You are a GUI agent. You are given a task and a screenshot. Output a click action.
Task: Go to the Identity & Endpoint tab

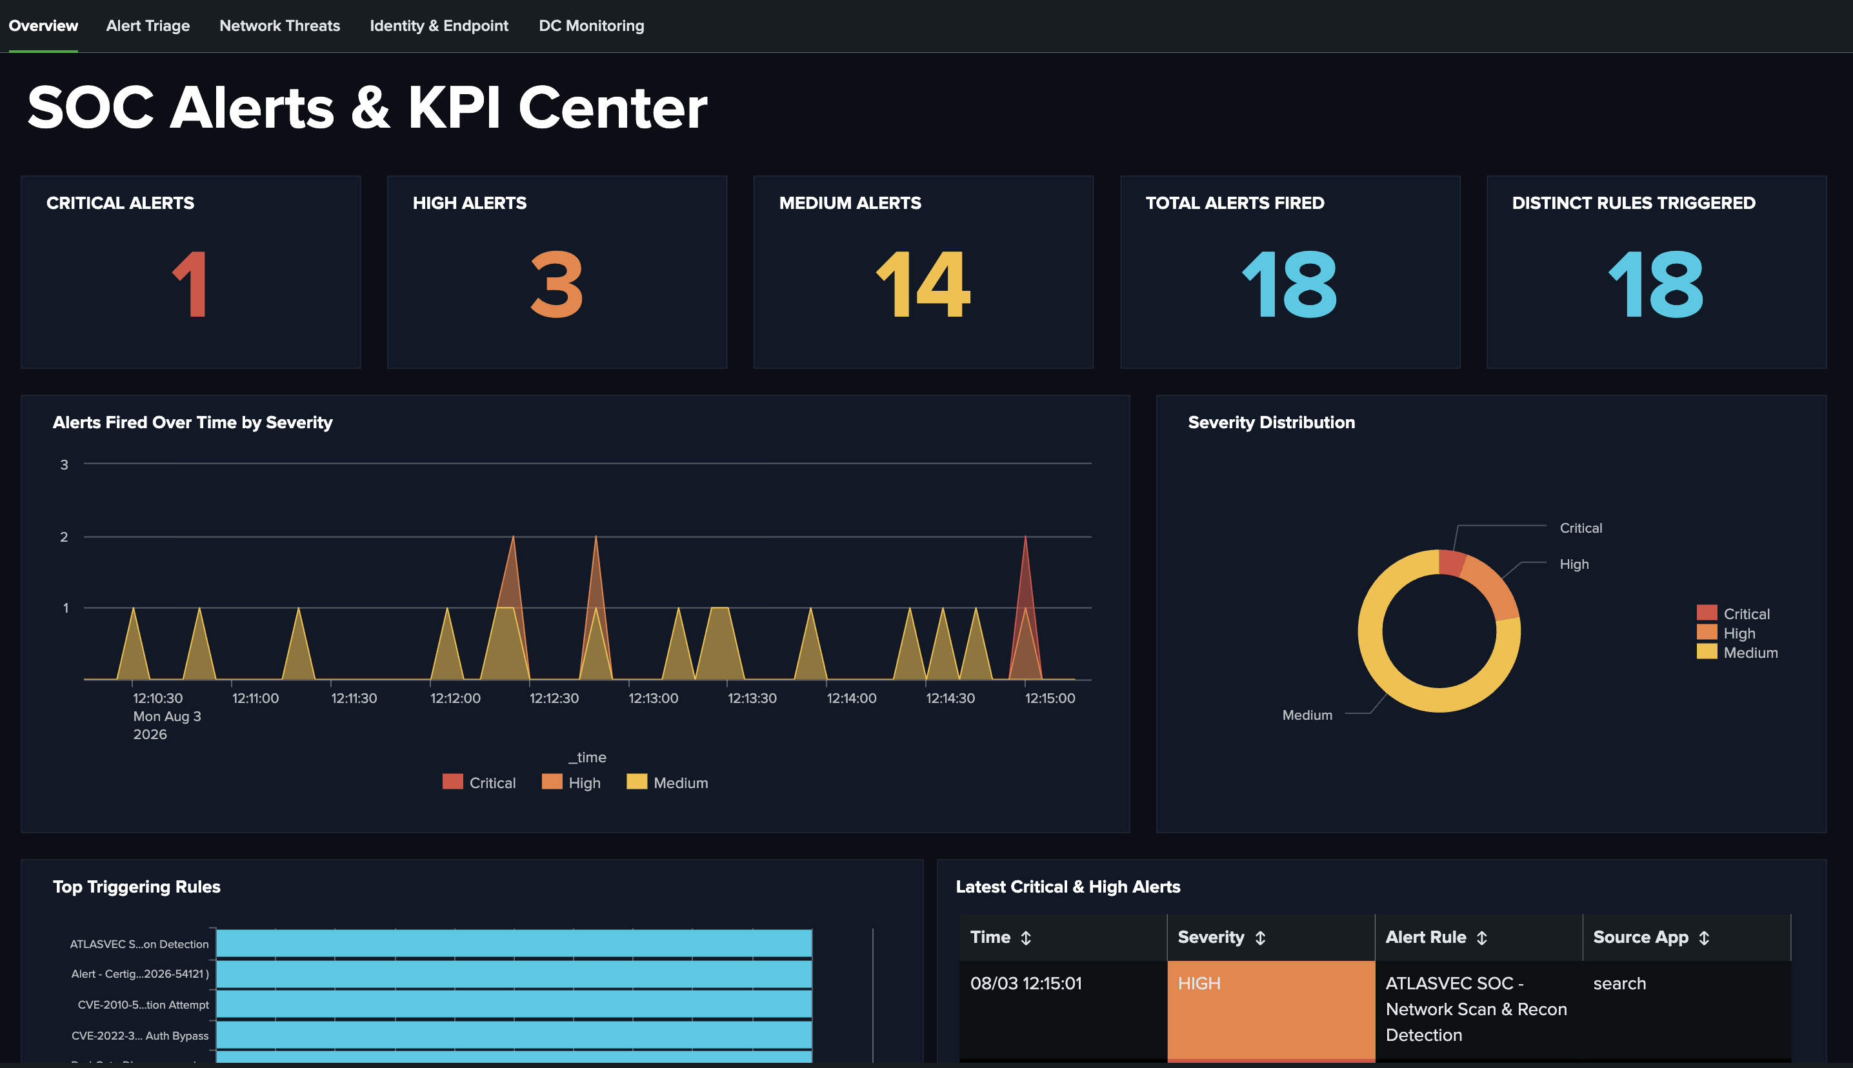pos(439,26)
